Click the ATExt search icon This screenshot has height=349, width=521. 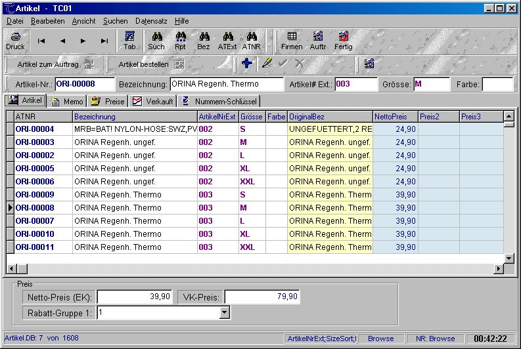click(x=227, y=41)
